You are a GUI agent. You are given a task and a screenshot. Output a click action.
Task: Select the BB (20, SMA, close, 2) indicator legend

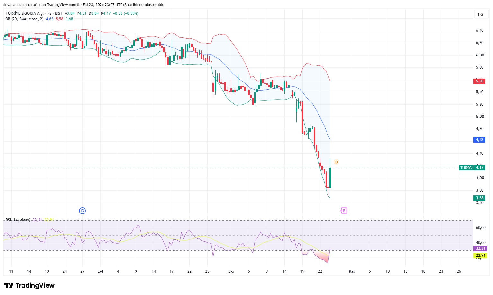[24, 19]
